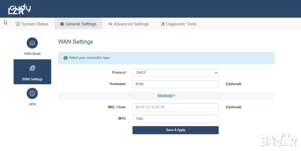Viewport: 301px width, 151px height.
Task: Collapse the Advanced options section
Action: [166, 96]
